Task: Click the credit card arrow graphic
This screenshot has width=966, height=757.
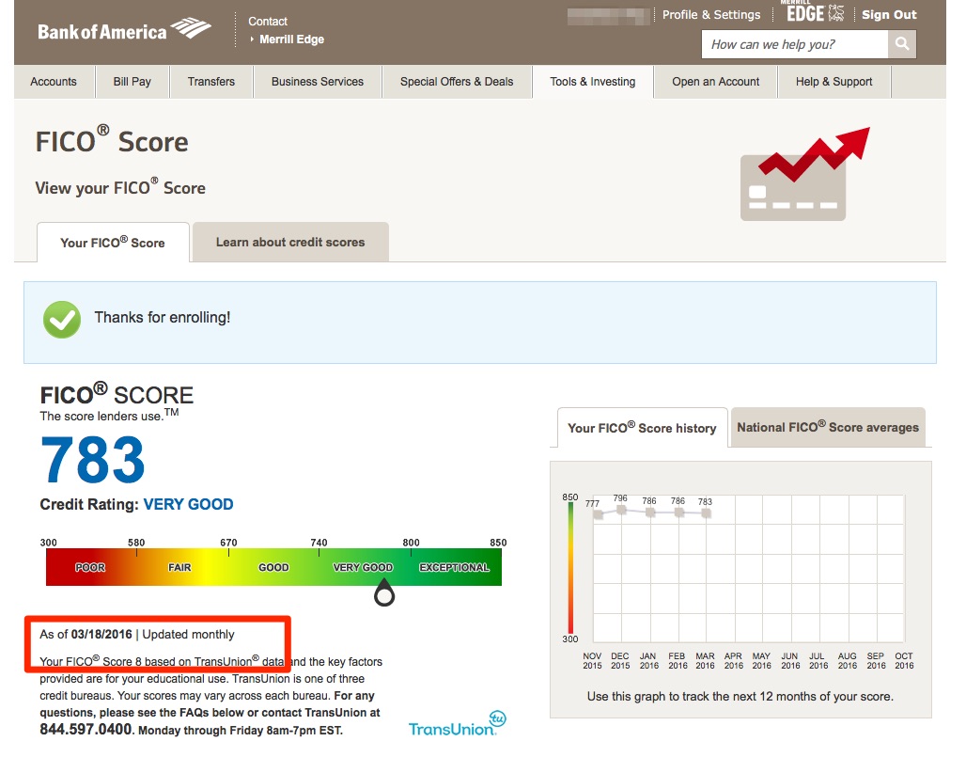Action: click(804, 174)
